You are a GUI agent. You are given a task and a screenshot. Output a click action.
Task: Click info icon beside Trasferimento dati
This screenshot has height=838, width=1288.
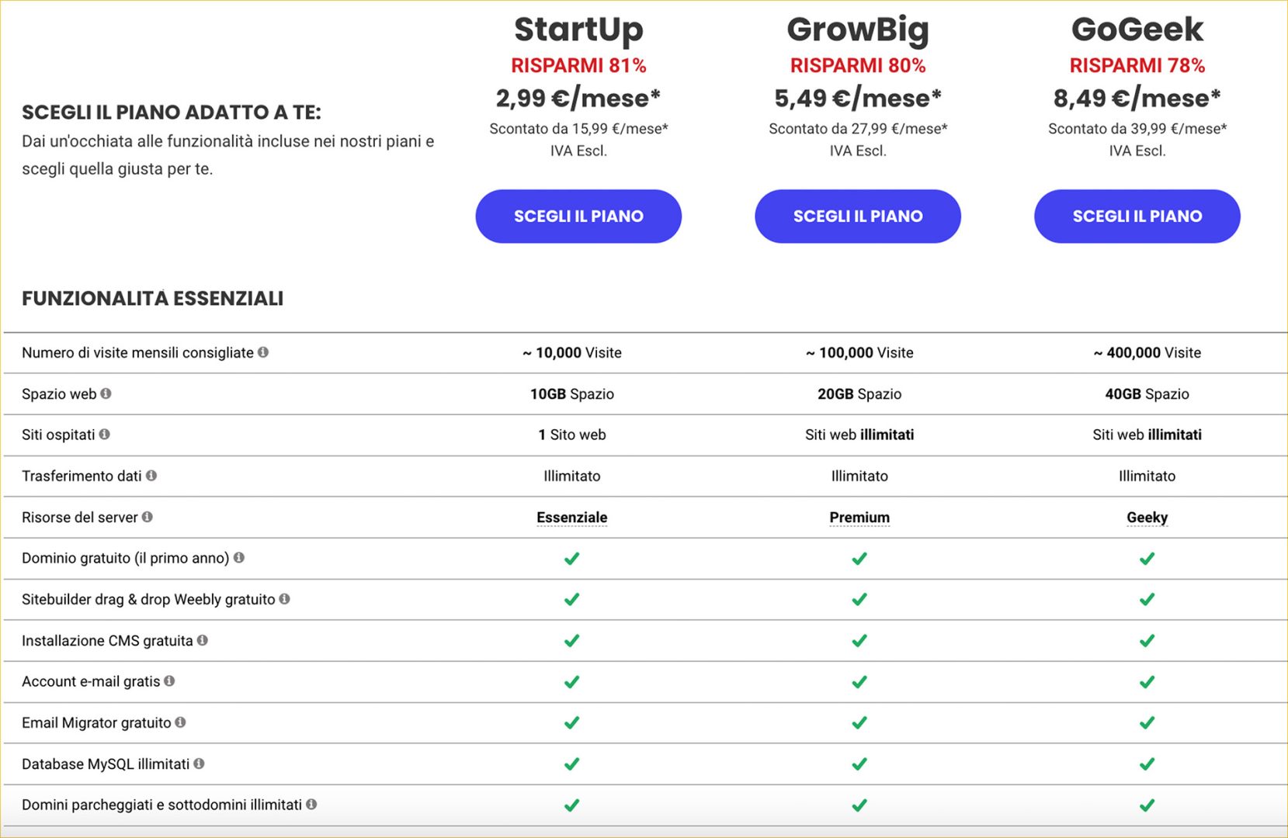coord(151,476)
